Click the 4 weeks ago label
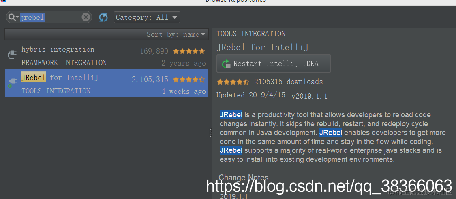This screenshot has width=456, height=199. coord(184,91)
